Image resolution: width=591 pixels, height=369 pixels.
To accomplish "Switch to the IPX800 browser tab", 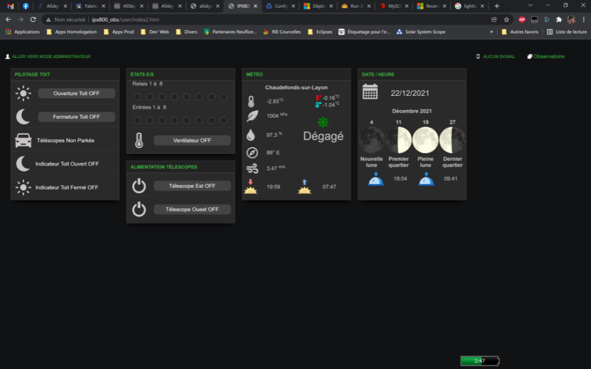I will click(x=243, y=6).
